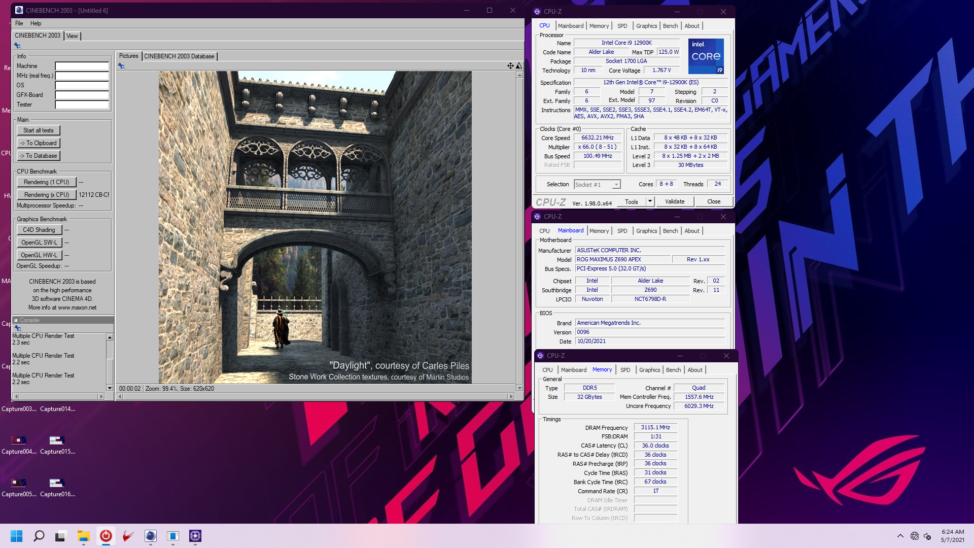974x548 pixels.
Task: Select the Capture005 desktop icon
Action: (19, 487)
